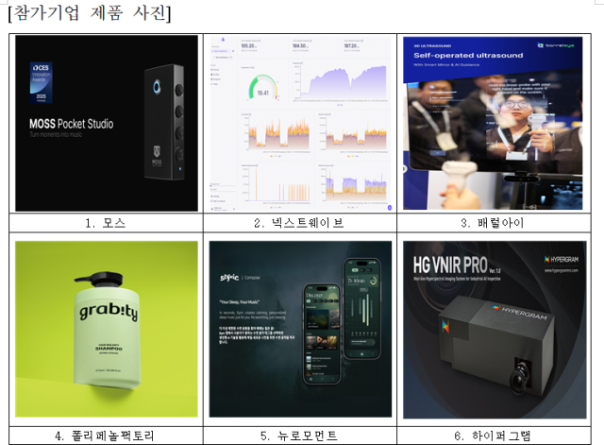The width and height of the screenshot is (604, 445).
Task: Select the Self-operated ultrasound product photo
Action: (x=495, y=123)
